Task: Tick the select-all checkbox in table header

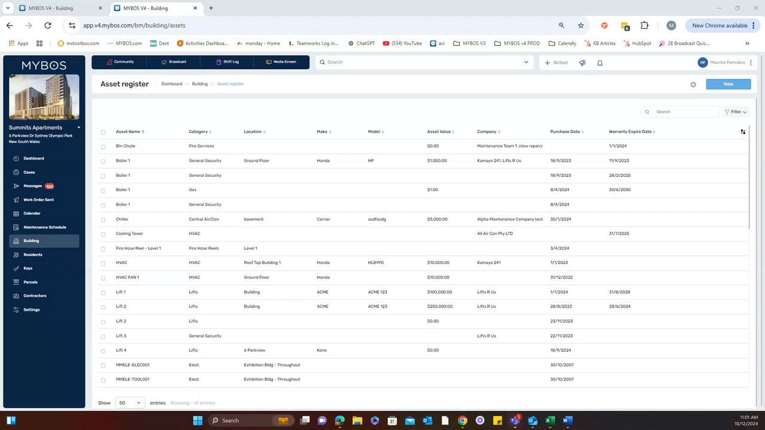Action: 103,132
